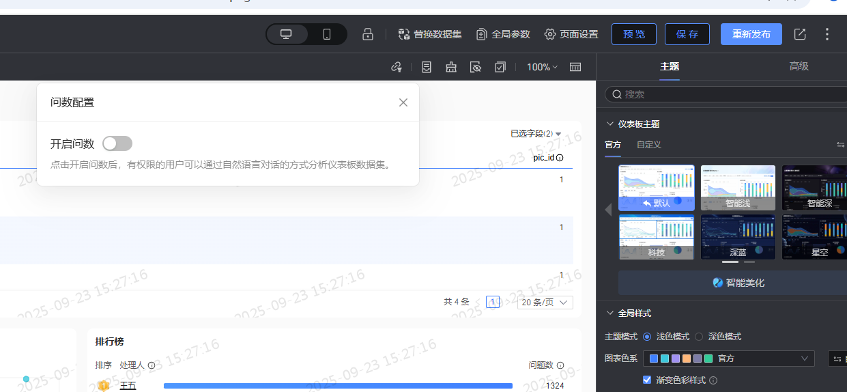847x392 pixels.
Task: Click the open-in-new-window icon
Action: click(800, 34)
